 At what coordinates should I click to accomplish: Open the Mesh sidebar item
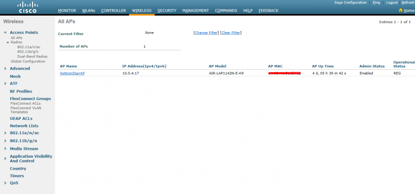15,76
